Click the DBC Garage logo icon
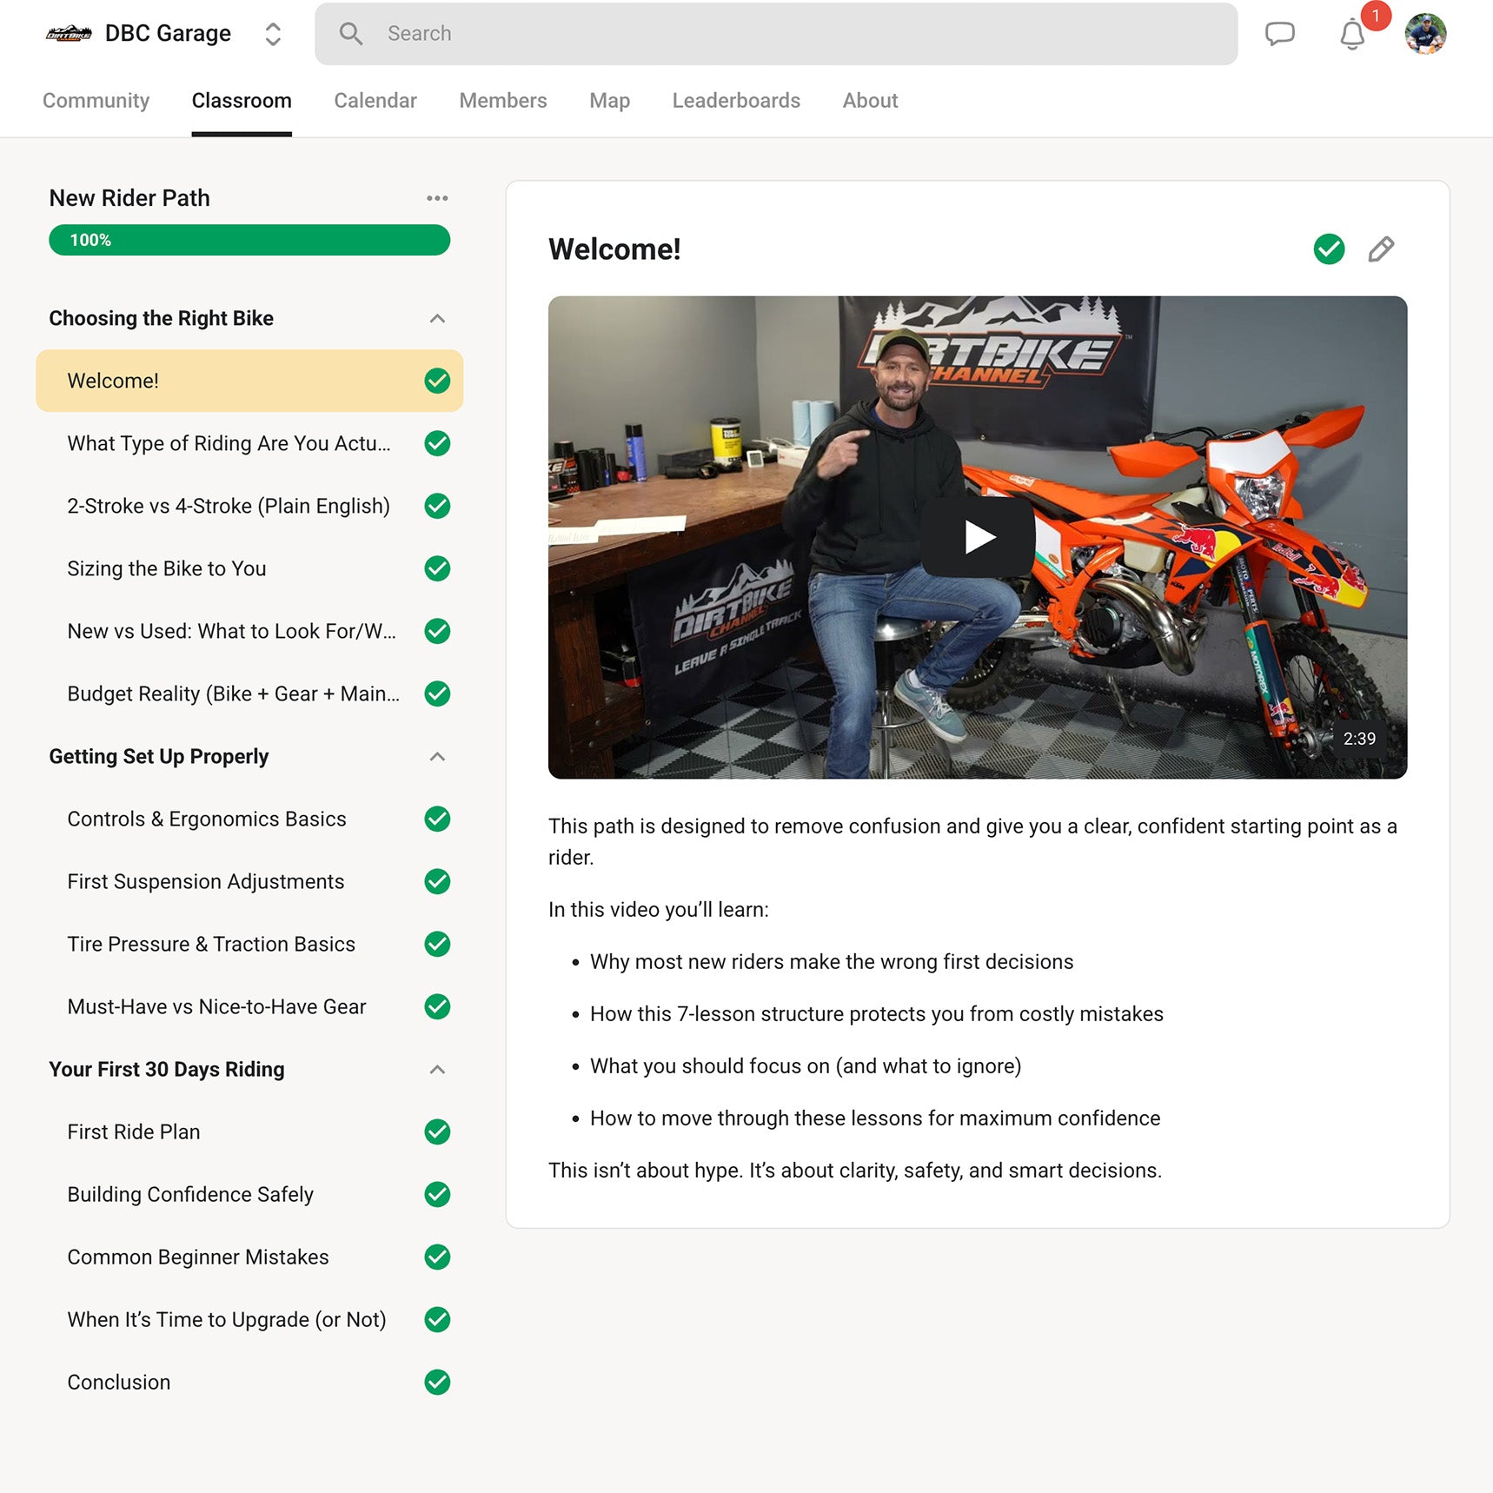The width and height of the screenshot is (1493, 1493). (69, 34)
